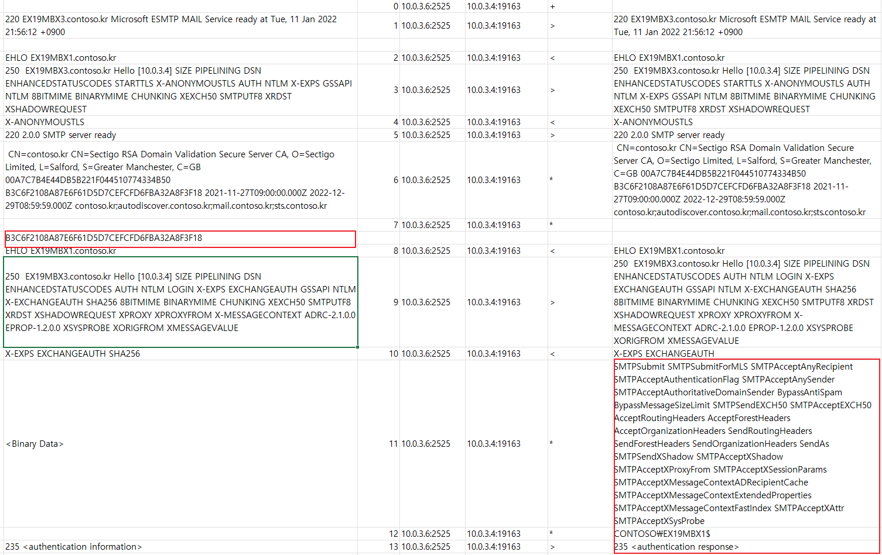
Task: Select the standalone B3C6F2108A87E6F61D5D7CEFCFD6FBA32A8F3F18 thumbprint cell
Action: click(x=180, y=238)
